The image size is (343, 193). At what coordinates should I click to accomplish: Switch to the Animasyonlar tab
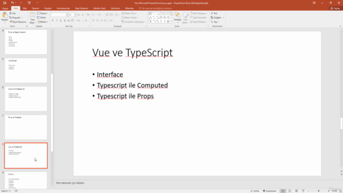click(x=63, y=9)
